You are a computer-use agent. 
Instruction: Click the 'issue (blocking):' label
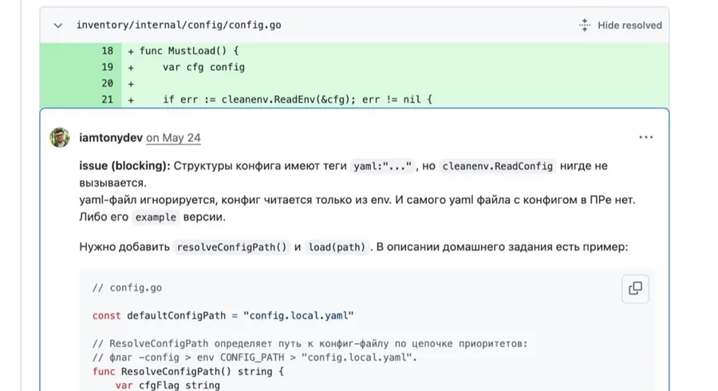pyautogui.click(x=124, y=166)
